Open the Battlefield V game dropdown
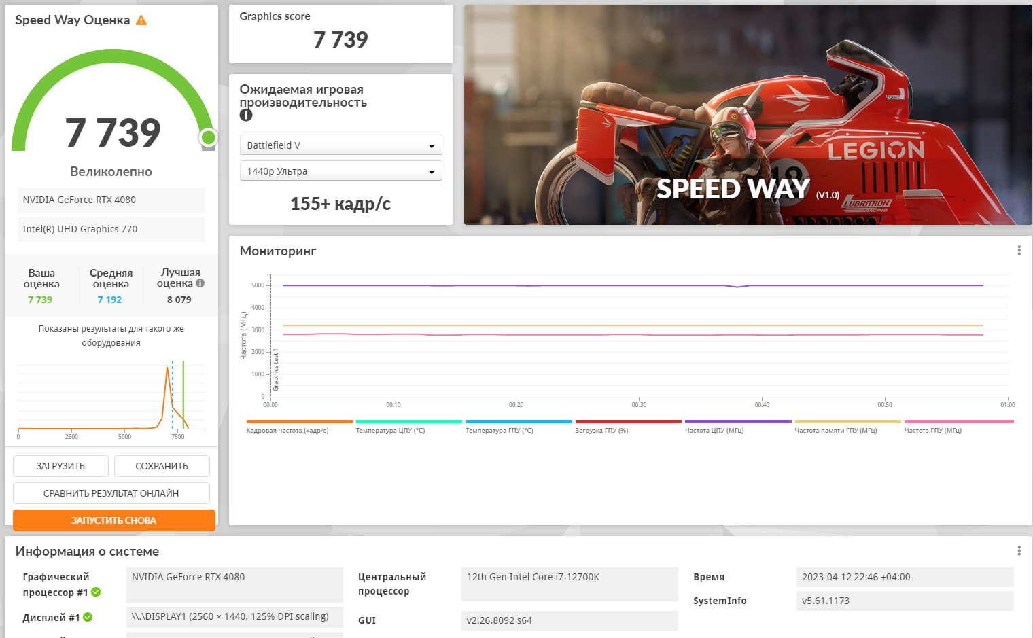 click(x=340, y=145)
